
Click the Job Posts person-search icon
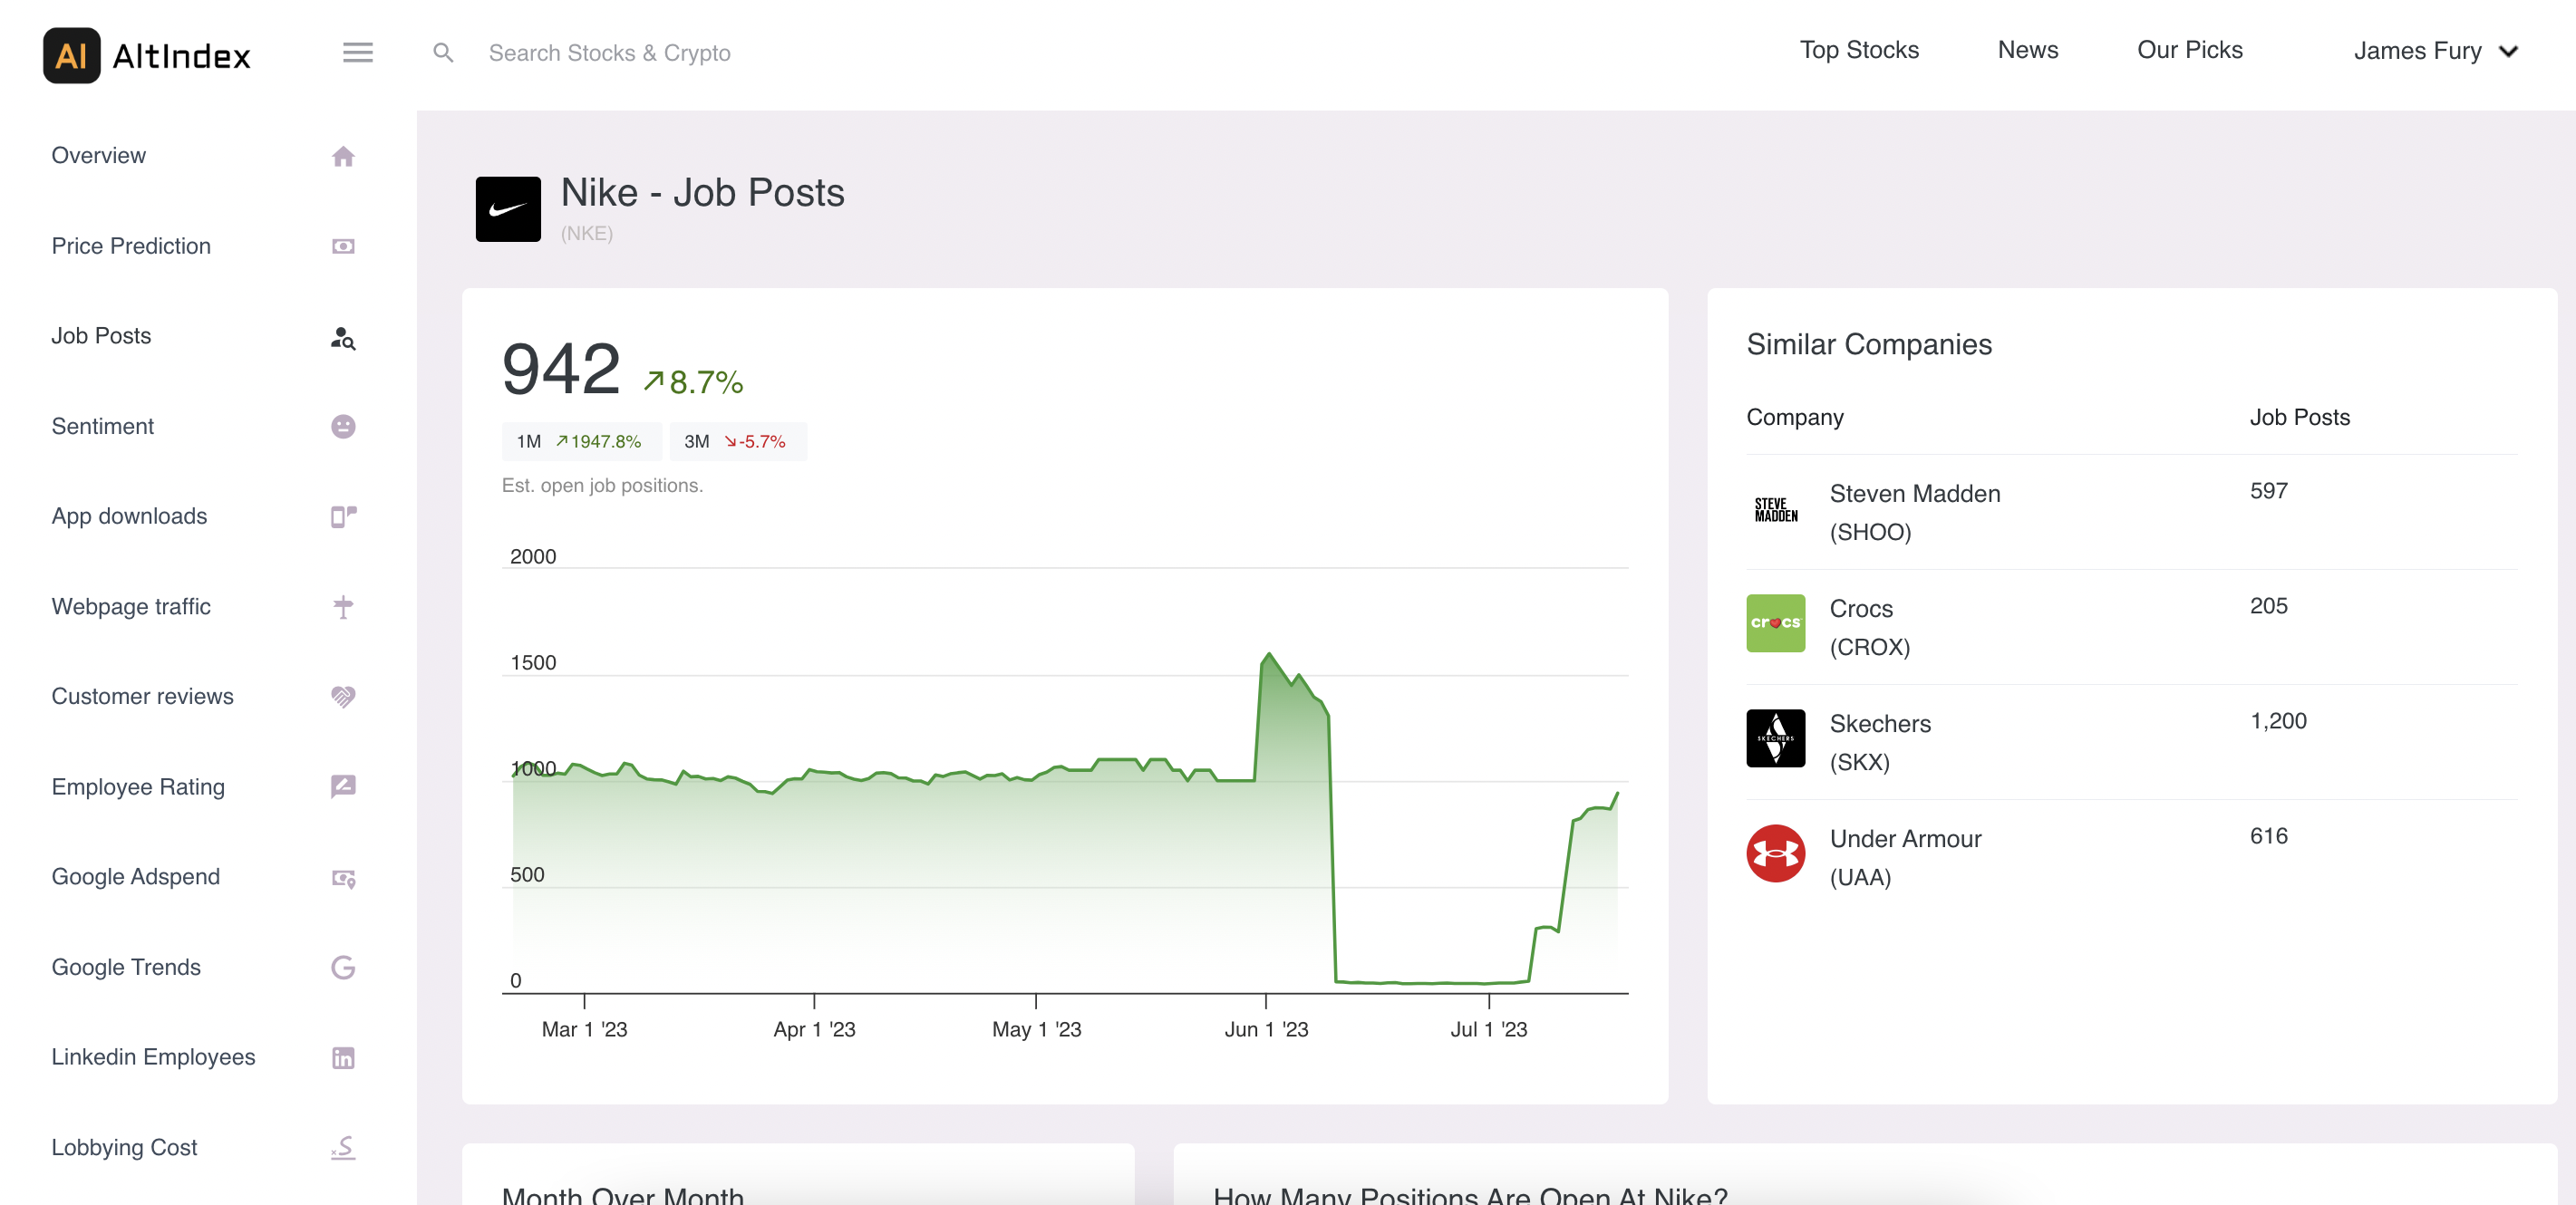pos(343,338)
